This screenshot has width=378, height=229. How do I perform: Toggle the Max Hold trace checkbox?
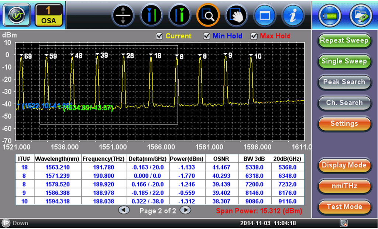[254, 36]
